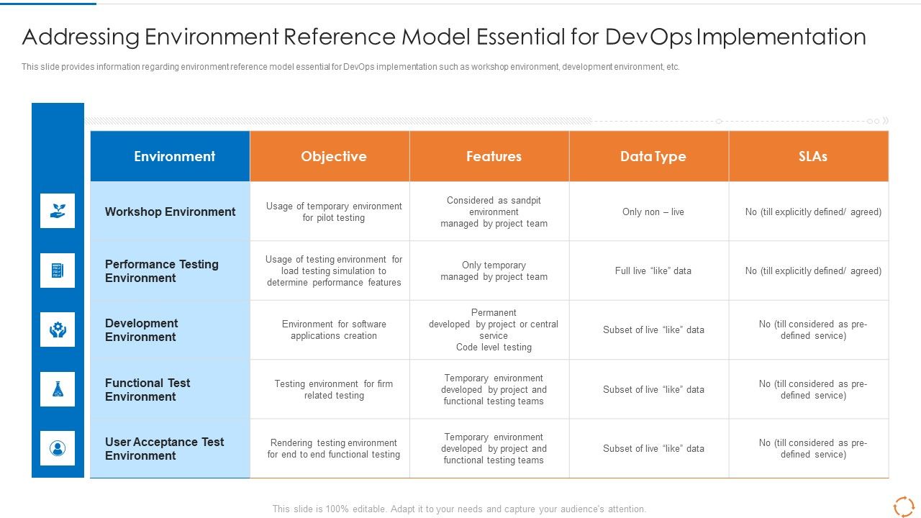921x518 pixels.
Task: Click the subtitle describing environment reference model
Action: click(350, 67)
